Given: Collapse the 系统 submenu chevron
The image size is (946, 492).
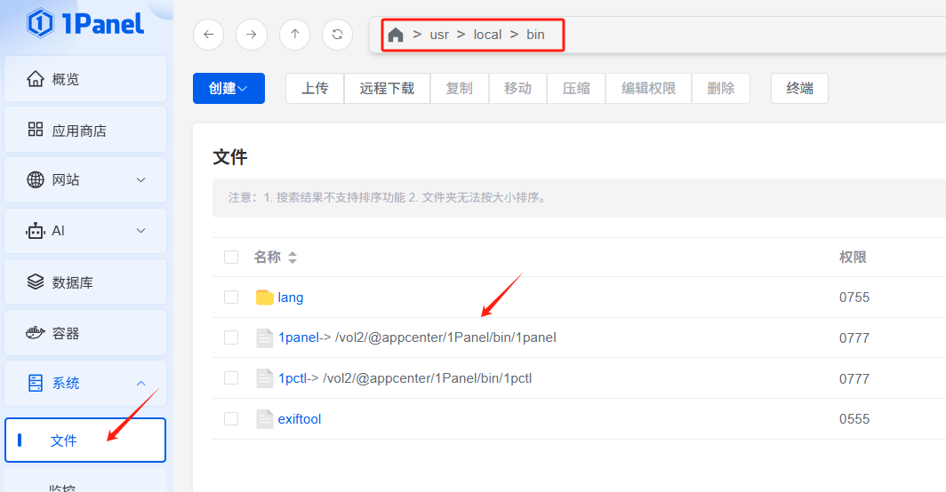Looking at the screenshot, I should (140, 384).
